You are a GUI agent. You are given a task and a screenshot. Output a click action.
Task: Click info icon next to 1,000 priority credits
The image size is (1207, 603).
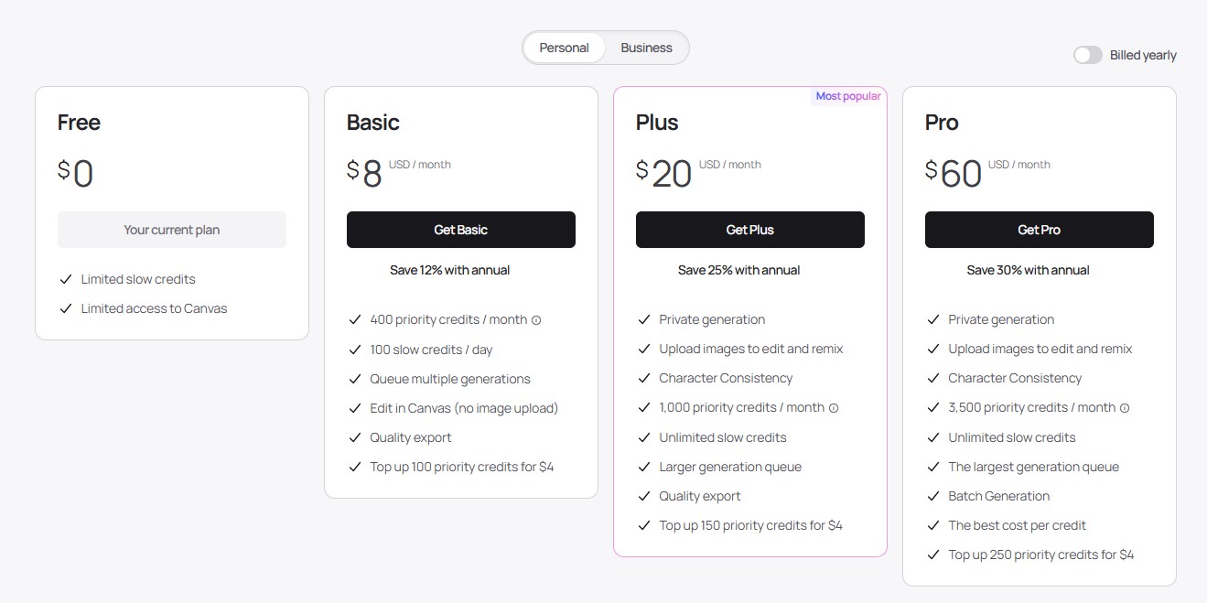(x=834, y=408)
